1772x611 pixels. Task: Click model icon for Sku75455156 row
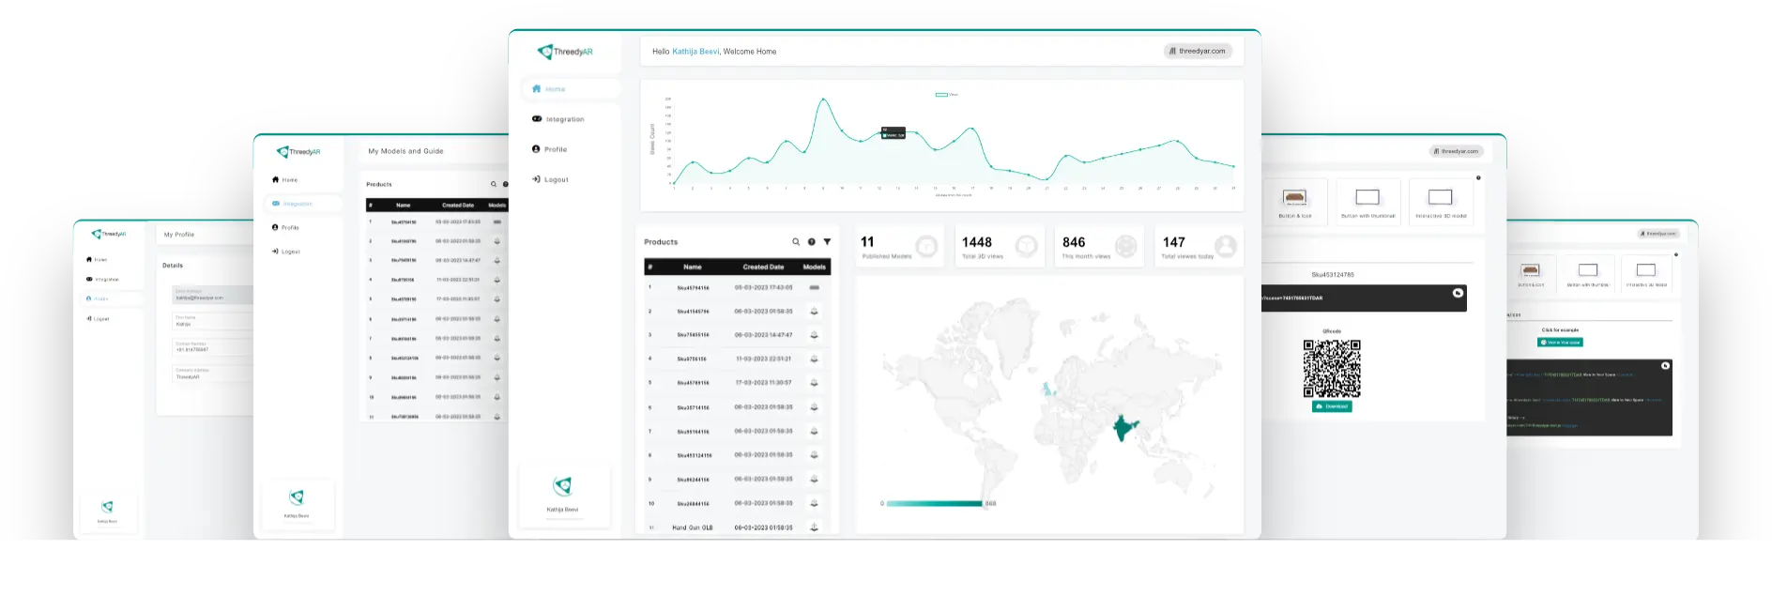[x=814, y=335]
